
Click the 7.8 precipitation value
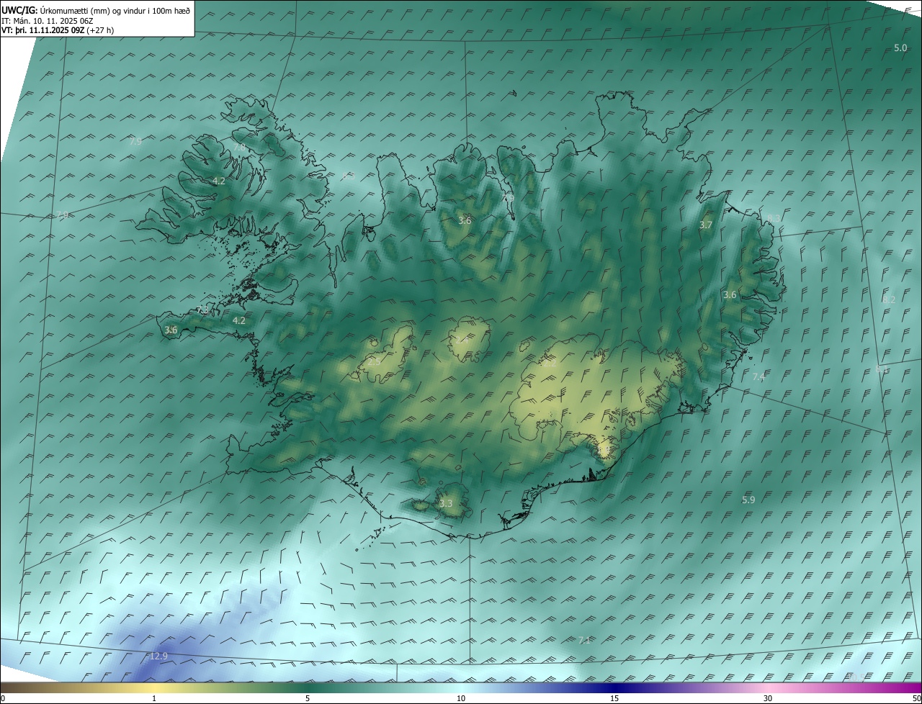(239, 148)
